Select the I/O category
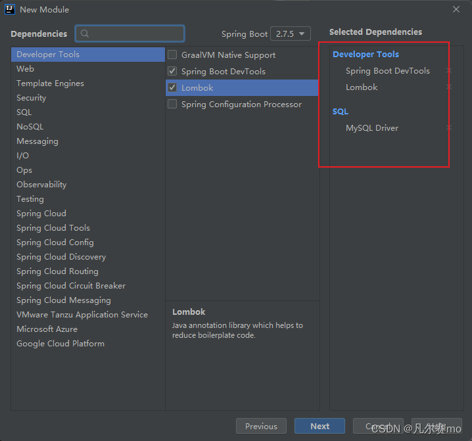 88,156
